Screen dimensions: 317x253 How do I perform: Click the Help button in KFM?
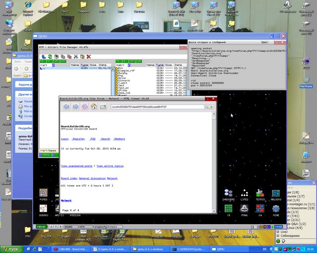(x=46, y=155)
